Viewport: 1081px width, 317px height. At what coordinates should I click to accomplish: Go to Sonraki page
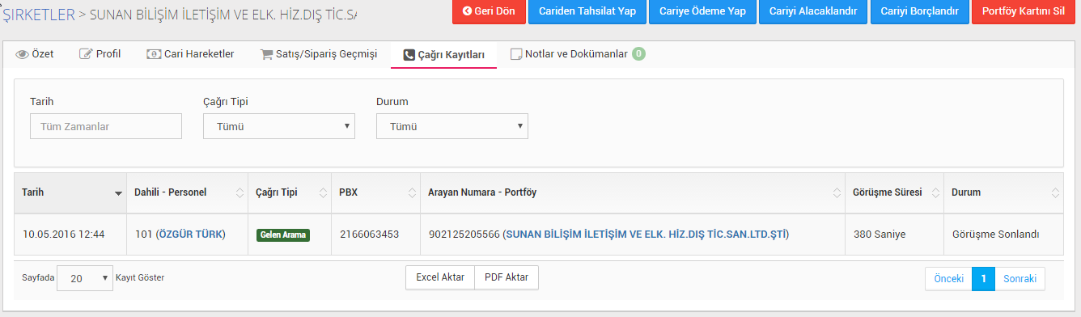click(x=1020, y=278)
